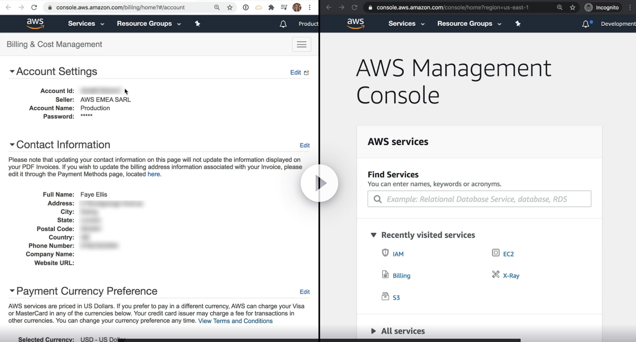Open the Services menu in the left console

[x=86, y=24]
